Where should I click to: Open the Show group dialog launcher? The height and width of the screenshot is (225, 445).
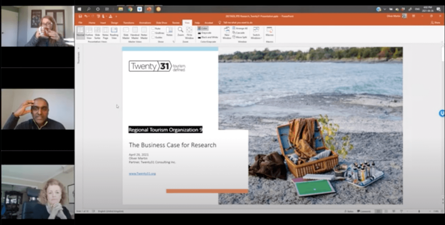(x=174, y=42)
